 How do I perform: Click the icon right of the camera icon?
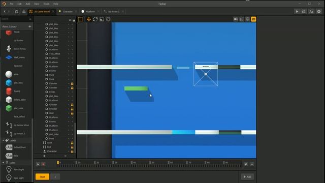(242, 19)
